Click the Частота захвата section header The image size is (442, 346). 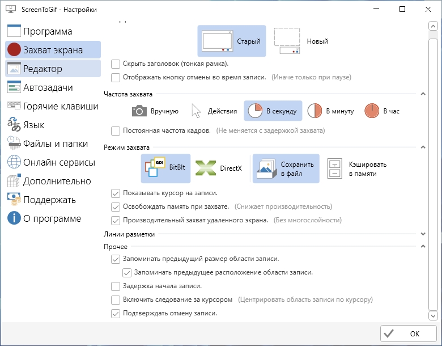click(128, 94)
